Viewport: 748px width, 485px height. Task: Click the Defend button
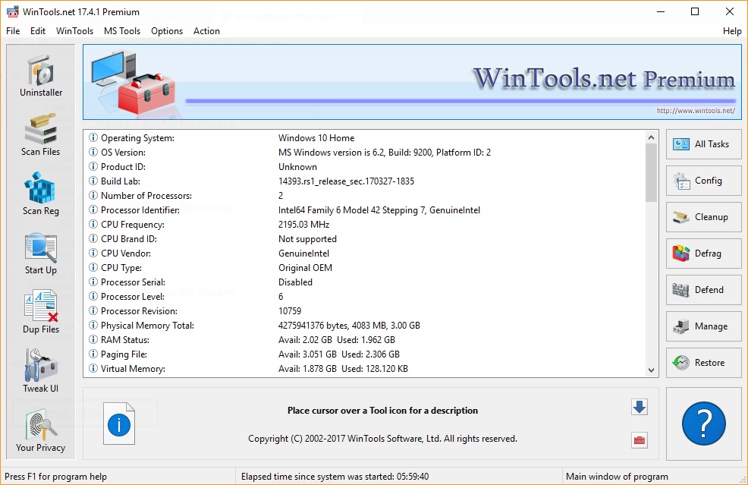[704, 290]
